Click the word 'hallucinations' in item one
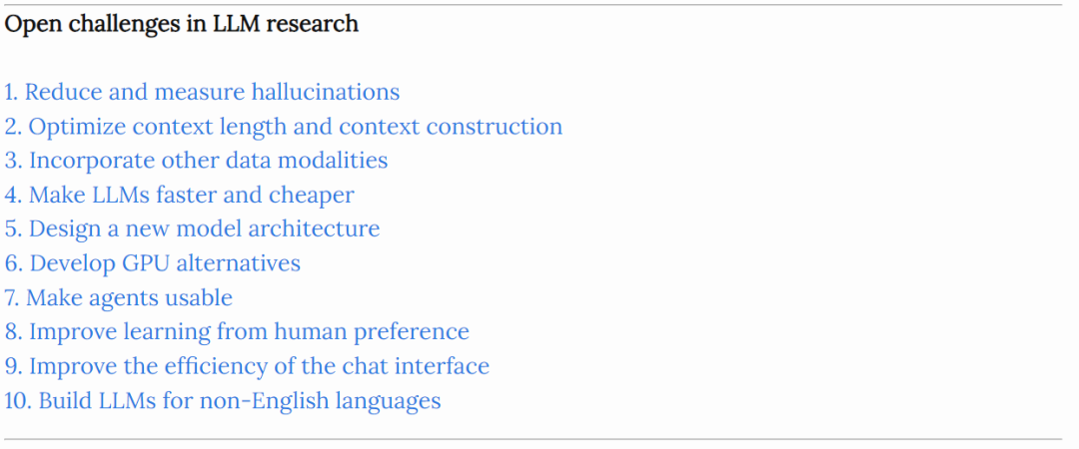Image resolution: width=1079 pixels, height=449 pixels. click(x=326, y=92)
